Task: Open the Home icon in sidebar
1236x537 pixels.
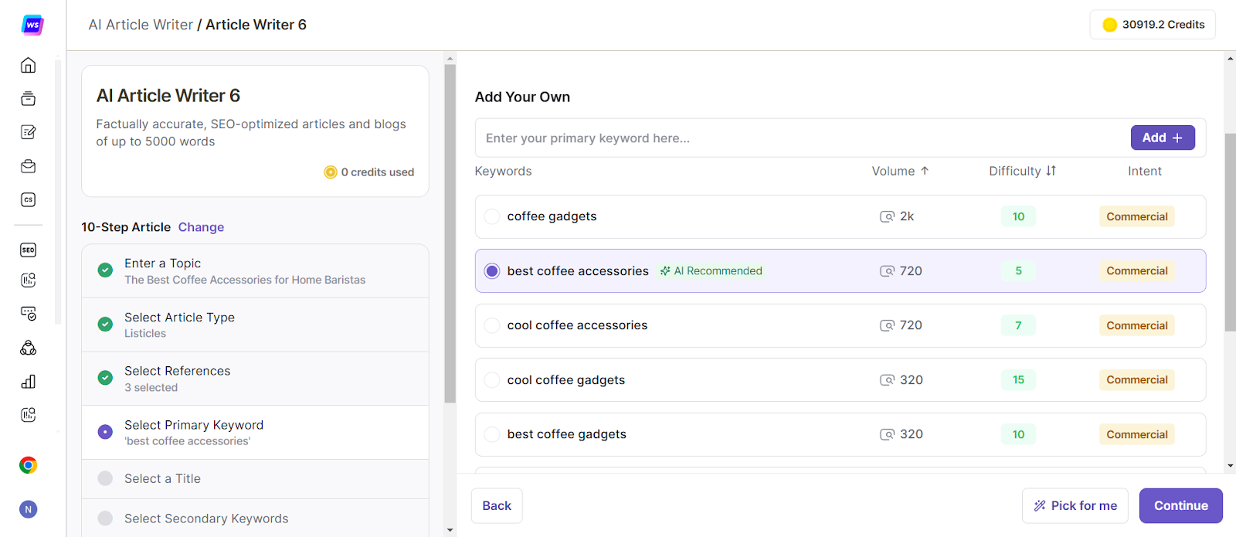Action: coord(29,65)
